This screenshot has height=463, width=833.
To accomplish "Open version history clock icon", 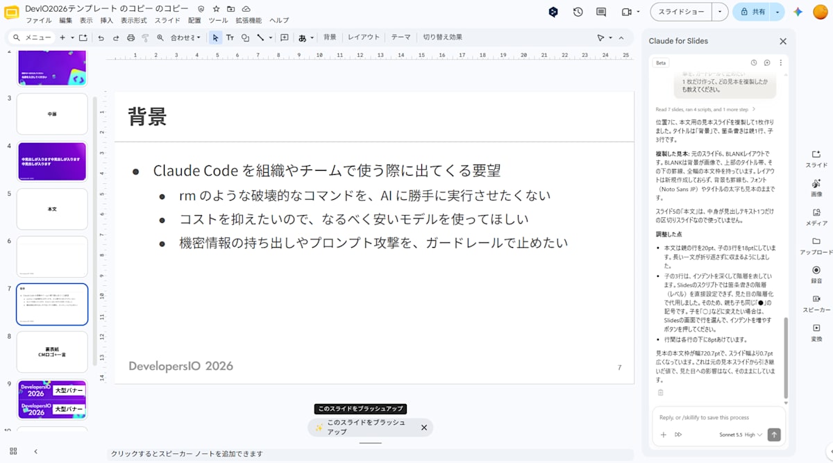I will pyautogui.click(x=578, y=12).
